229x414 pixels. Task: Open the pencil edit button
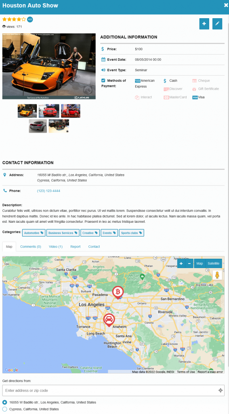[217, 24]
